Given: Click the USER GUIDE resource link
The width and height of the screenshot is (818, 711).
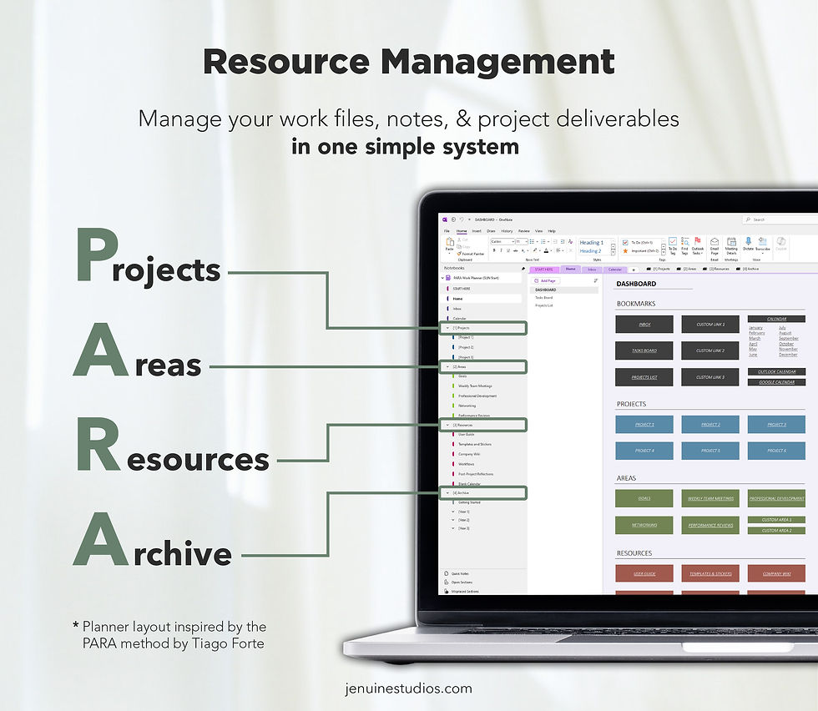Looking at the screenshot, I should coord(644,573).
